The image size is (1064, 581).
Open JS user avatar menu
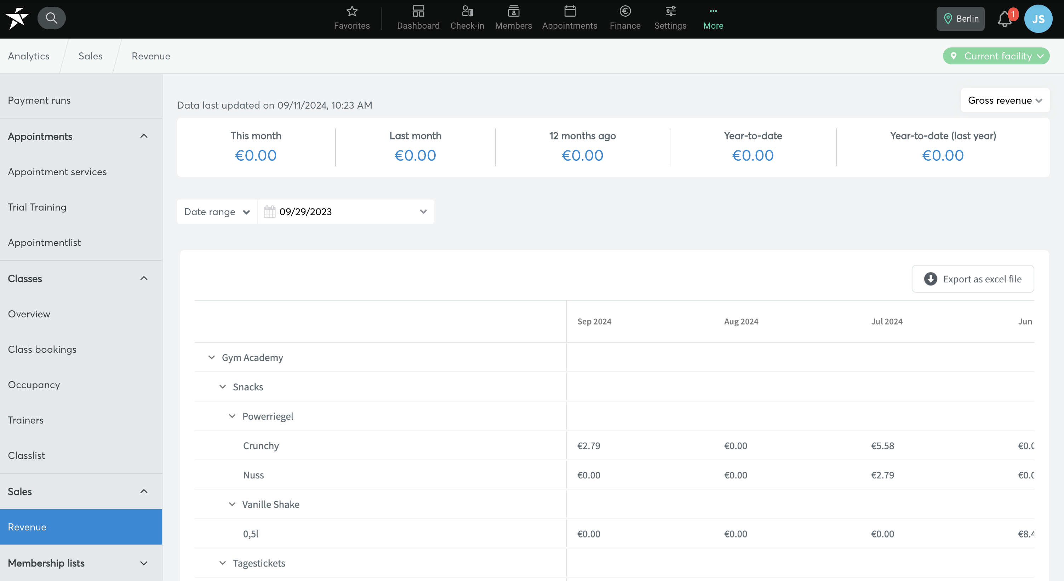pyautogui.click(x=1038, y=19)
